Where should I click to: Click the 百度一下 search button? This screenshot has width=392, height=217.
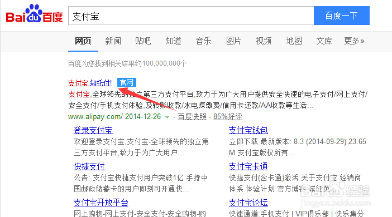pos(342,16)
